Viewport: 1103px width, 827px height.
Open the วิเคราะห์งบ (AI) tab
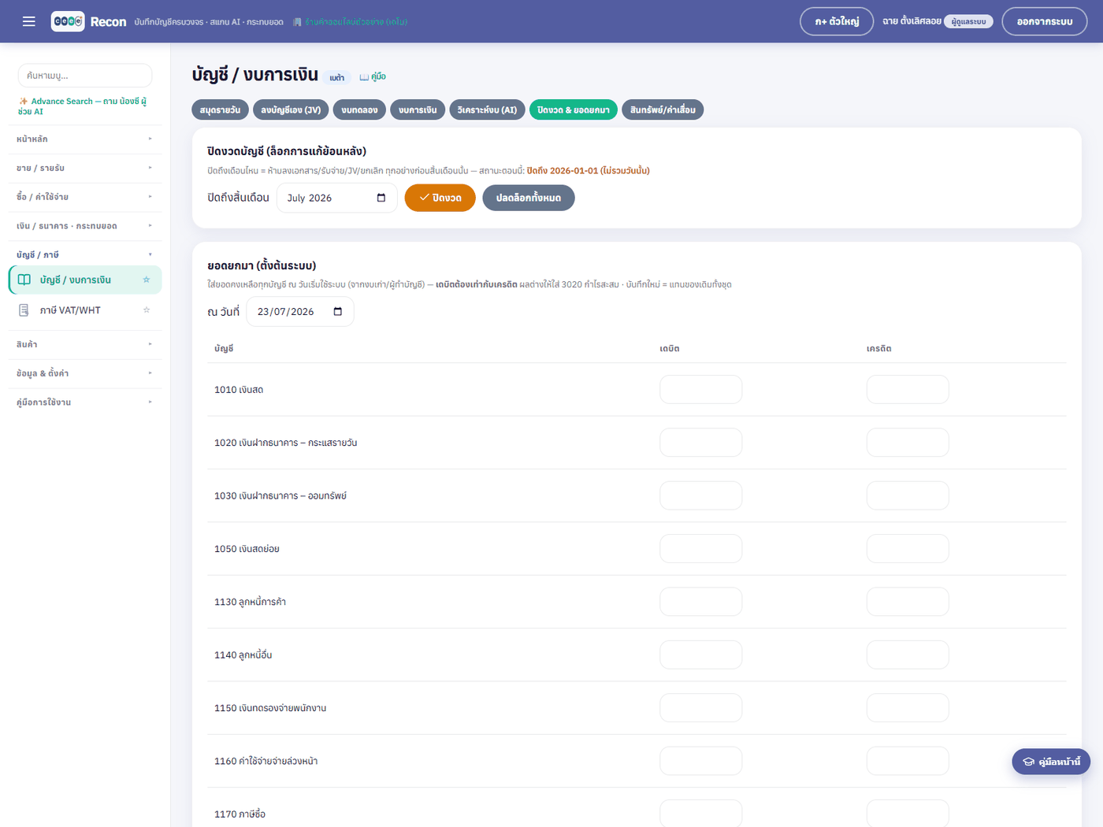coord(487,109)
